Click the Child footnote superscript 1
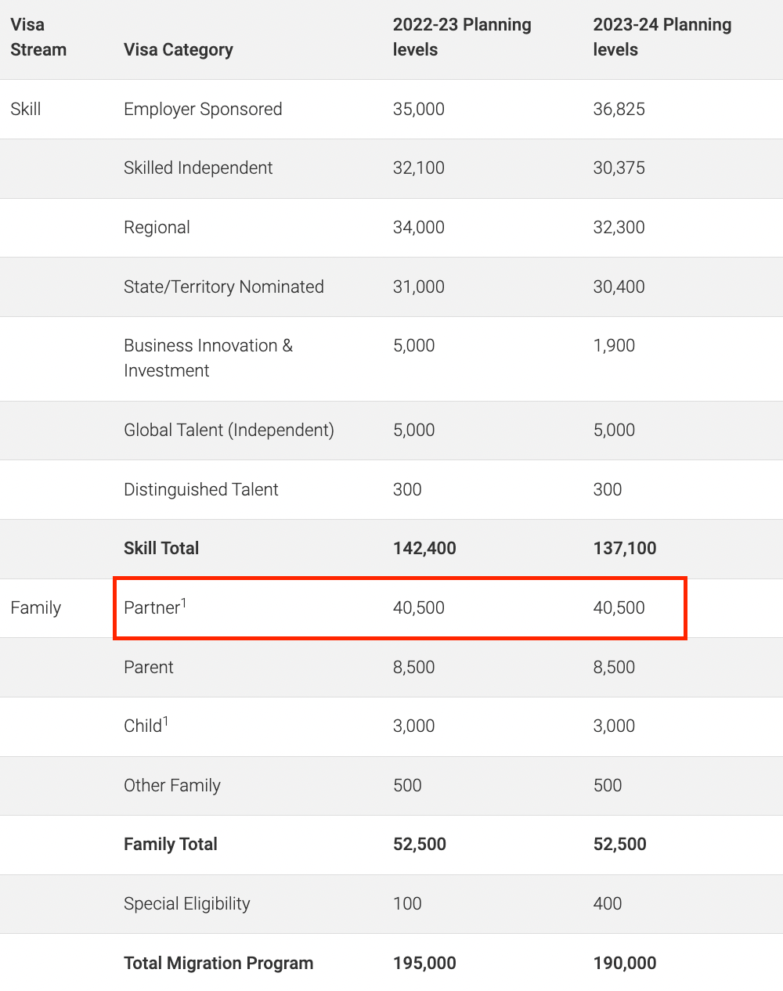Image resolution: width=783 pixels, height=991 pixels. coord(166,720)
